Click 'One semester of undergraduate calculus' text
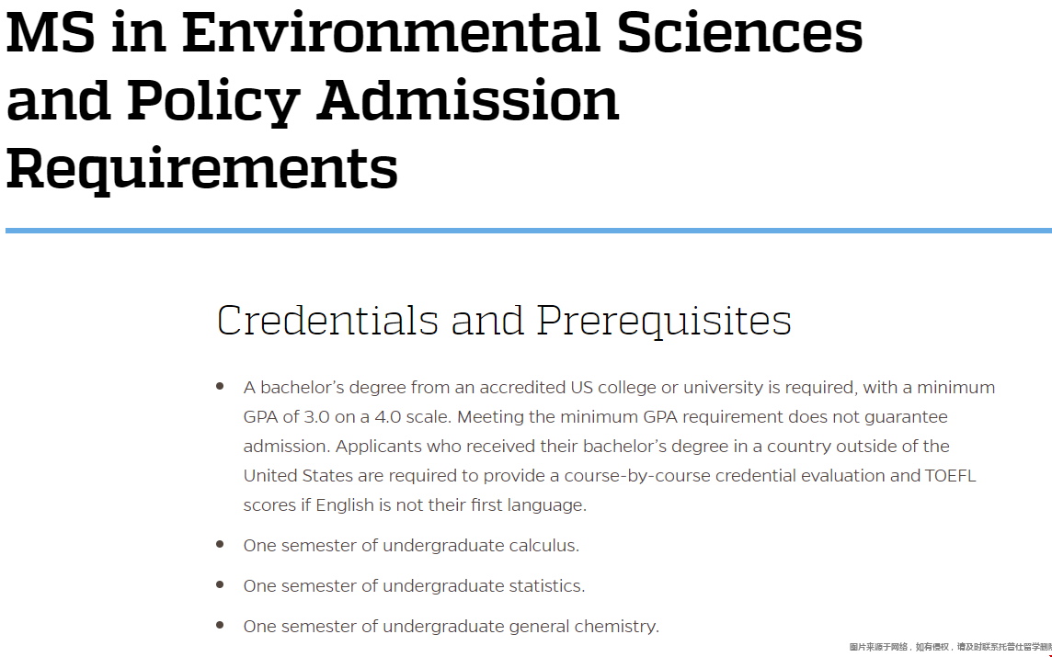The width and height of the screenshot is (1052, 657). (411, 546)
